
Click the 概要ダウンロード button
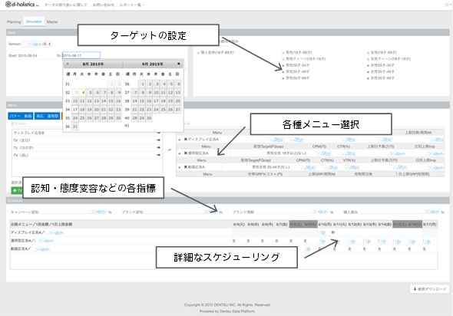430,289
